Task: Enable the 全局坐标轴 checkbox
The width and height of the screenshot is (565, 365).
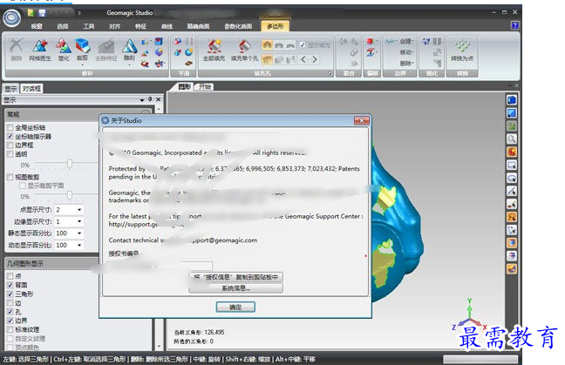Action: (x=10, y=127)
